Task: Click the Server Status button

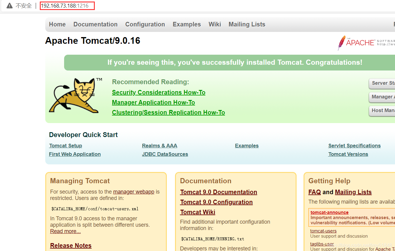Action: (x=382, y=83)
